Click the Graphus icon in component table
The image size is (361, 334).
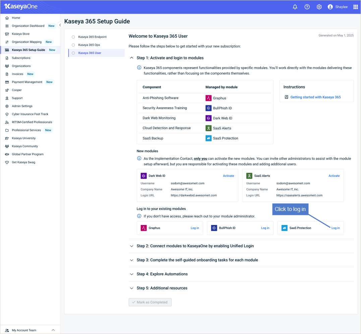pos(208,98)
